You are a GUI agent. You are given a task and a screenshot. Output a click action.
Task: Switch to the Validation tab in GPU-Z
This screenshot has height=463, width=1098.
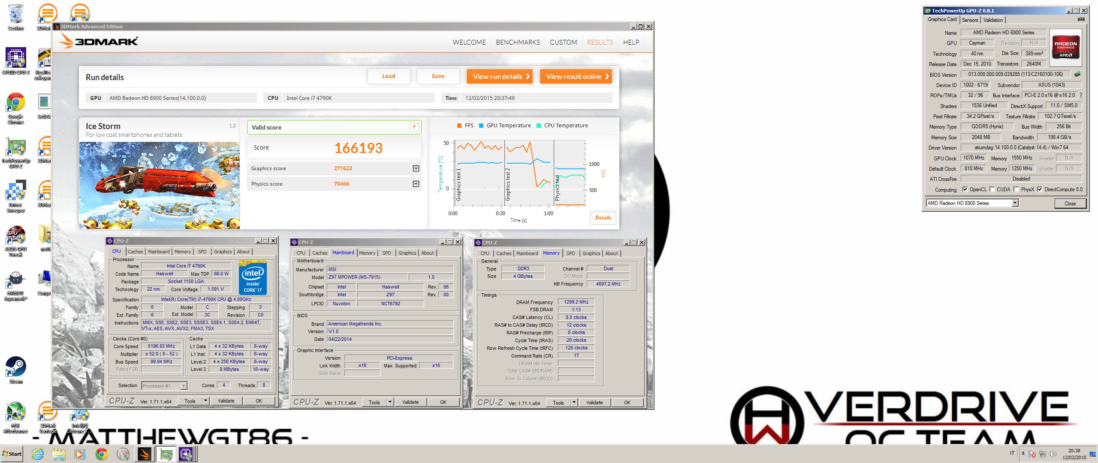[993, 20]
